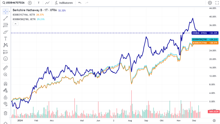This screenshot has width=220, height=124.
Task: Enter fullscreen mode
Action: [217, 3]
